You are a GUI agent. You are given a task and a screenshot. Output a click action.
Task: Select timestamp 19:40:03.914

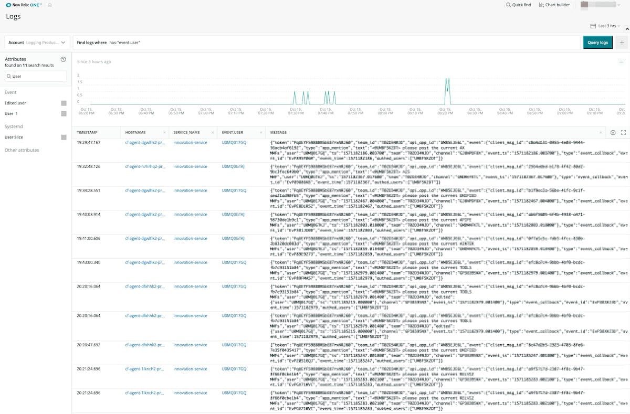pos(88,215)
